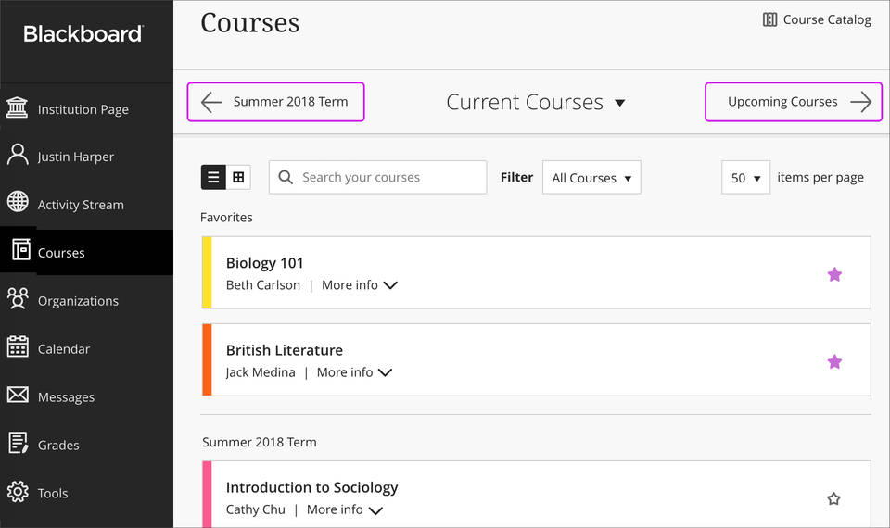This screenshot has height=528, width=890.
Task: Open the Grades icon in sidebar
Action: click(x=18, y=444)
